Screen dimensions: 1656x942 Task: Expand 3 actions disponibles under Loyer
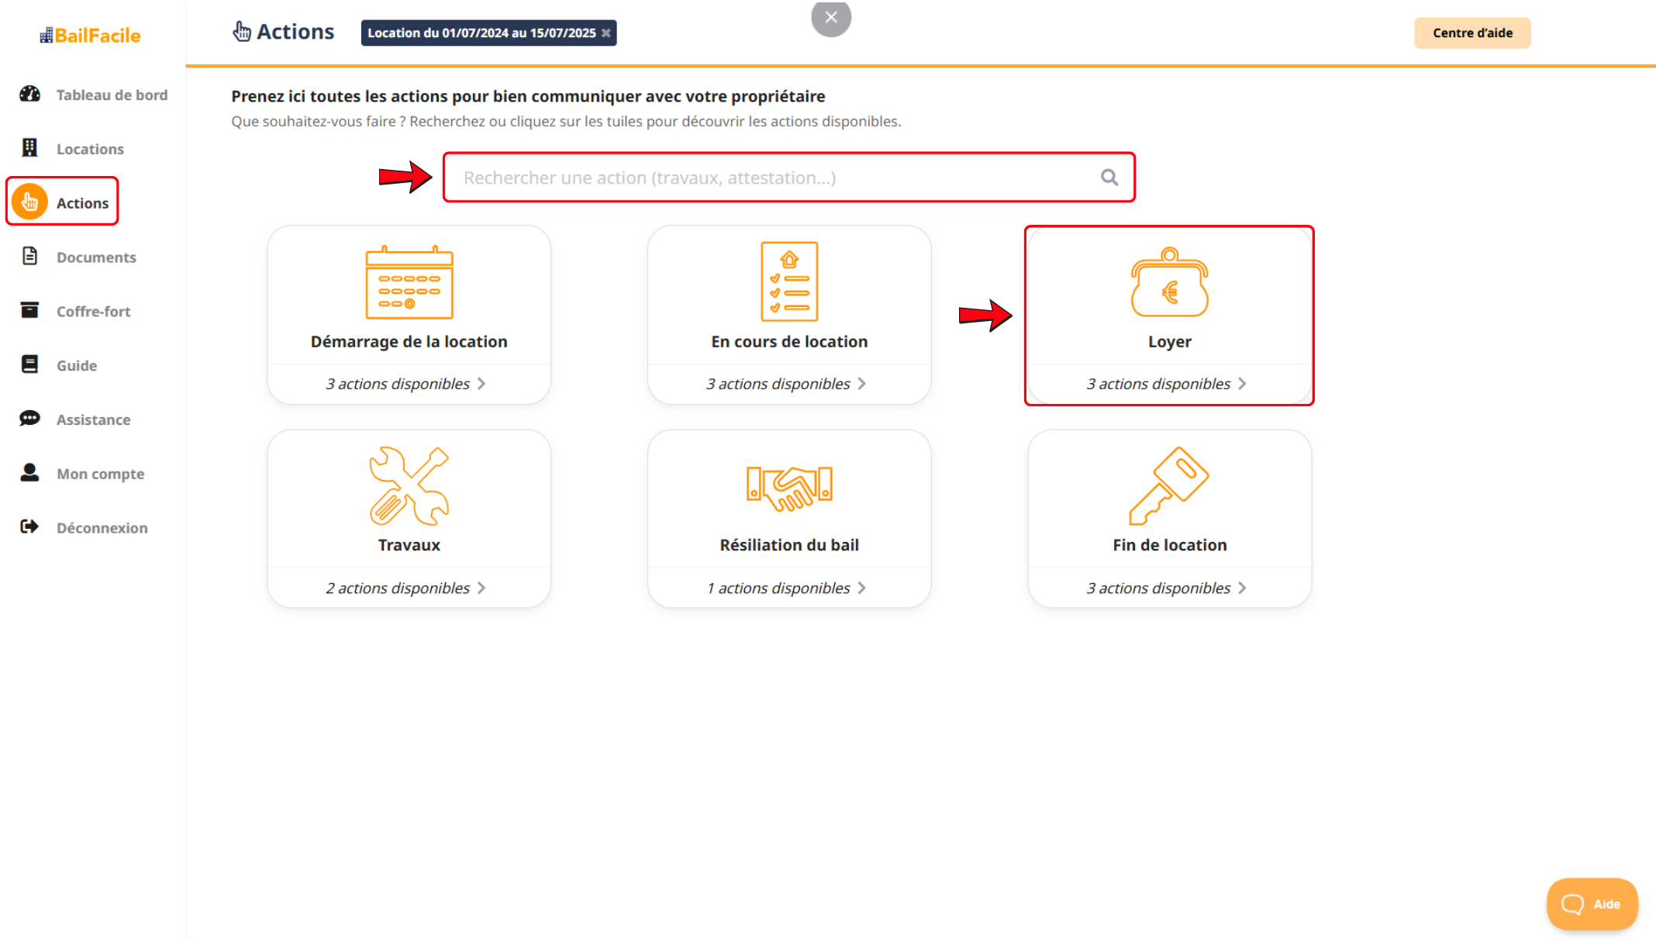coord(1167,384)
